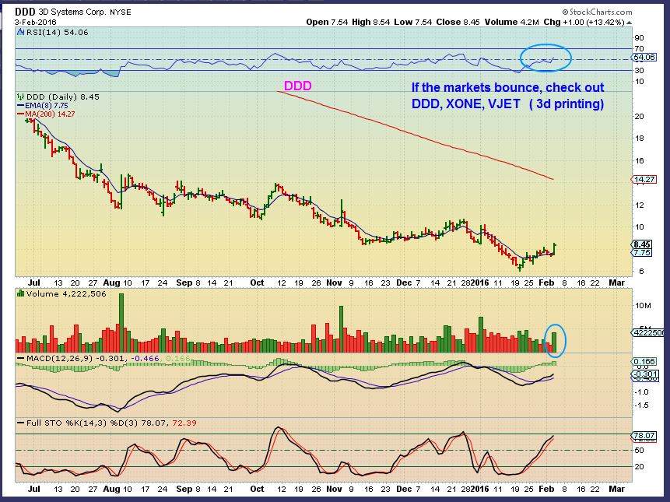
Task: Click the boxed 8.45 last price label at right
Action: 642,245
